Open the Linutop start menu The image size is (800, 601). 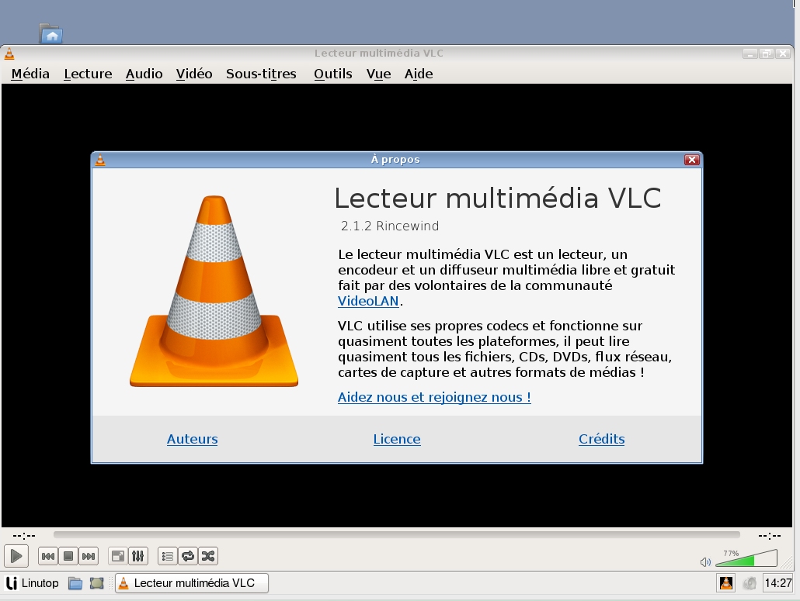(32, 583)
